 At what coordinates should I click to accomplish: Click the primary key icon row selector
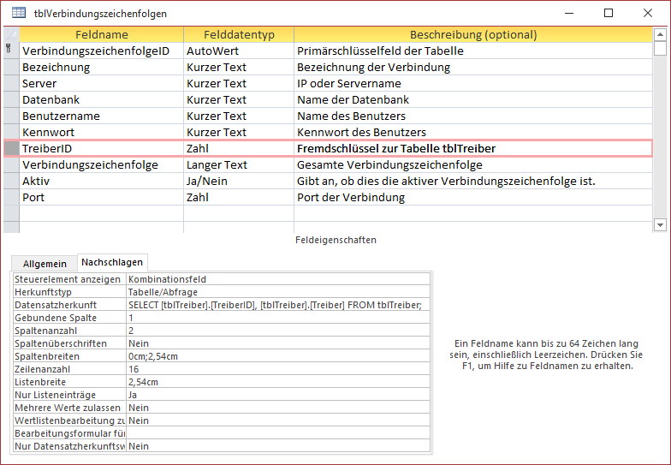pos(11,51)
